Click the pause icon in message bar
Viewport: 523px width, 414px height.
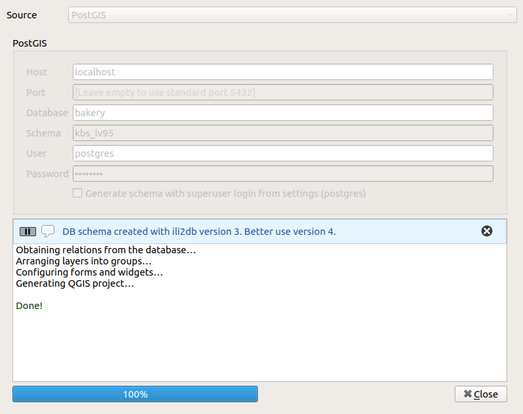(x=28, y=232)
